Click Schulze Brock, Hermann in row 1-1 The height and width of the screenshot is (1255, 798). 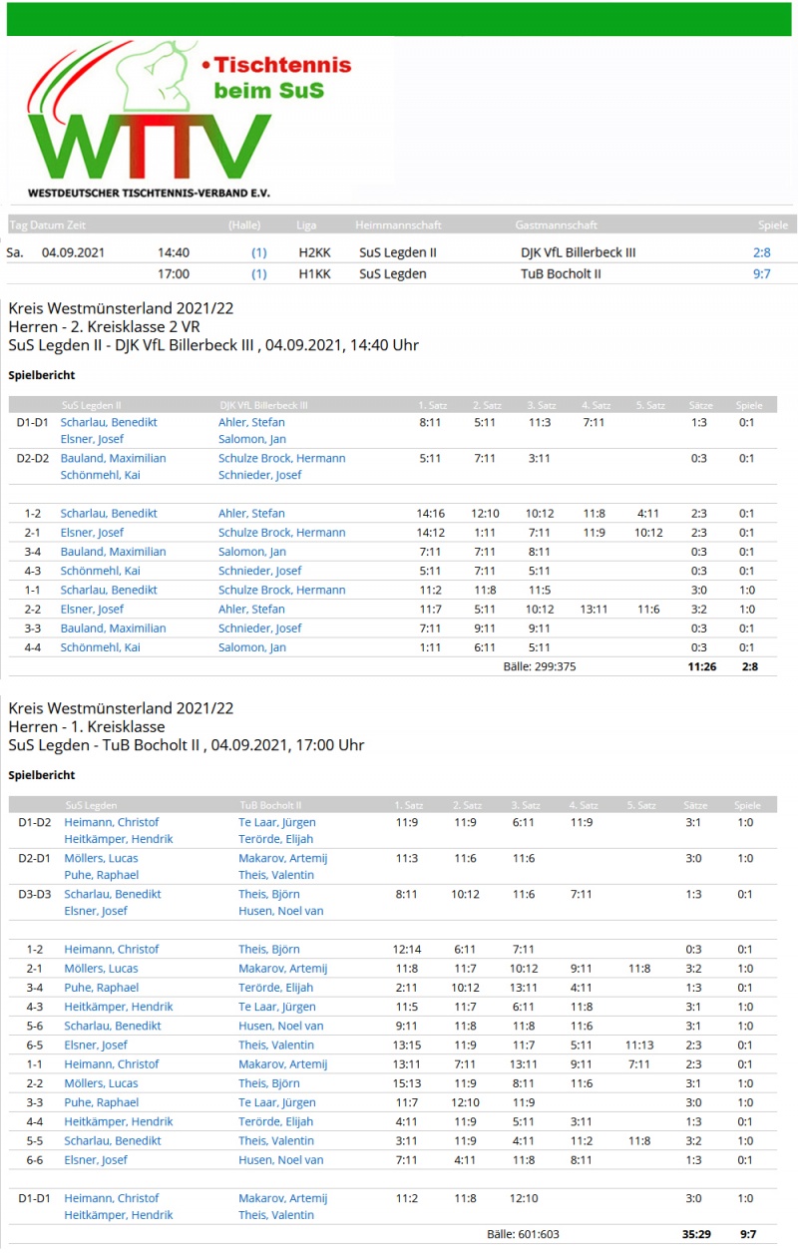coord(281,591)
